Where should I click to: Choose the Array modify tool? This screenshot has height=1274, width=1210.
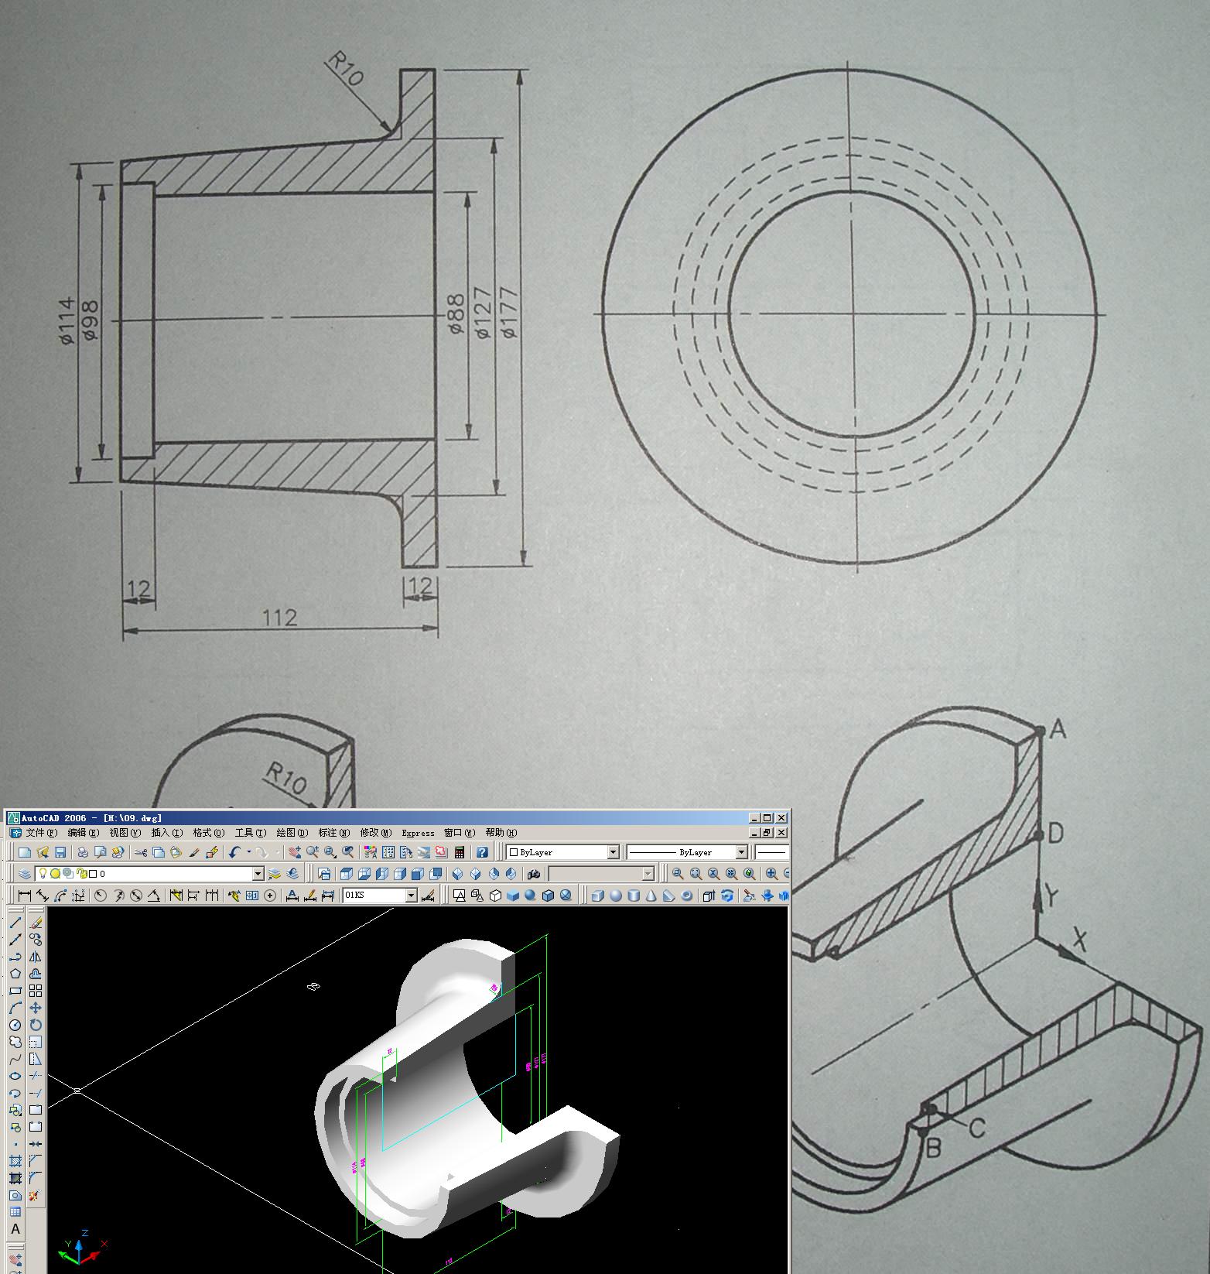click(36, 991)
